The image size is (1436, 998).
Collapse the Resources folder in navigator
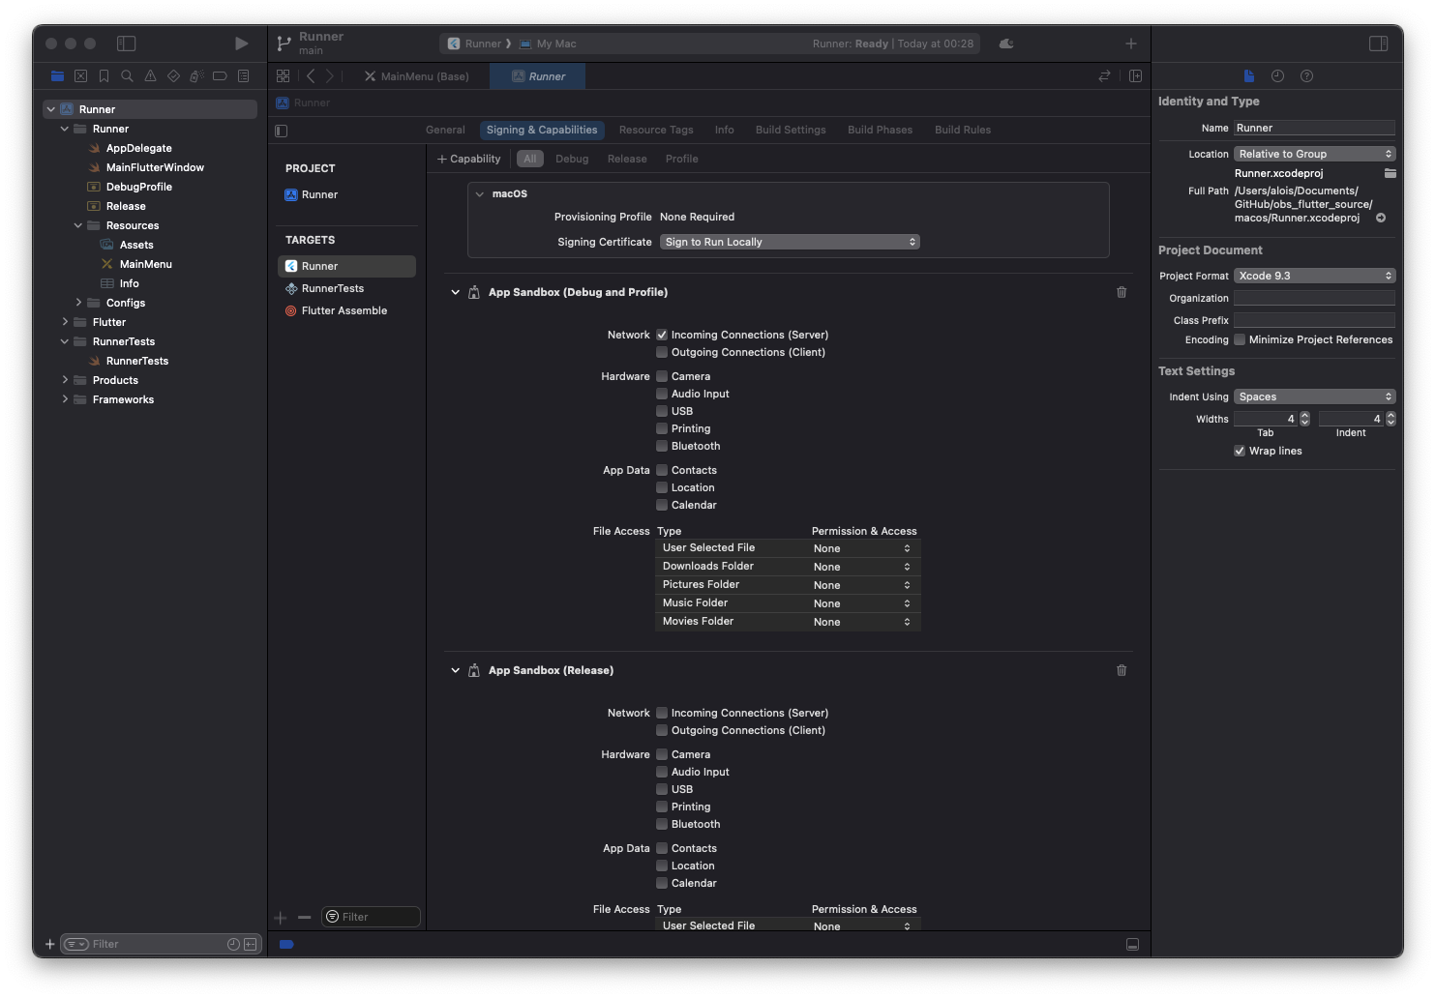(x=78, y=225)
